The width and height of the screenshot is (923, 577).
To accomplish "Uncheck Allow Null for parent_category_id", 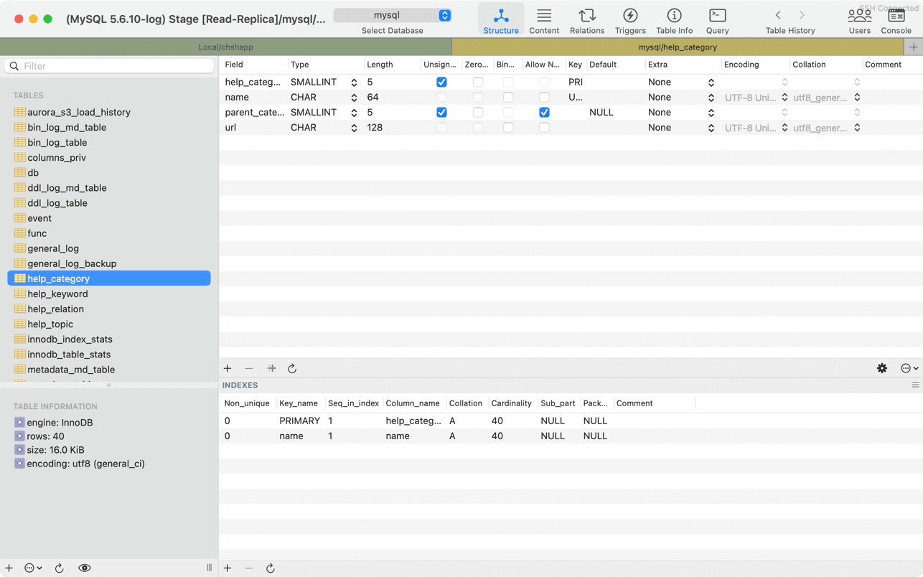I will click(544, 113).
